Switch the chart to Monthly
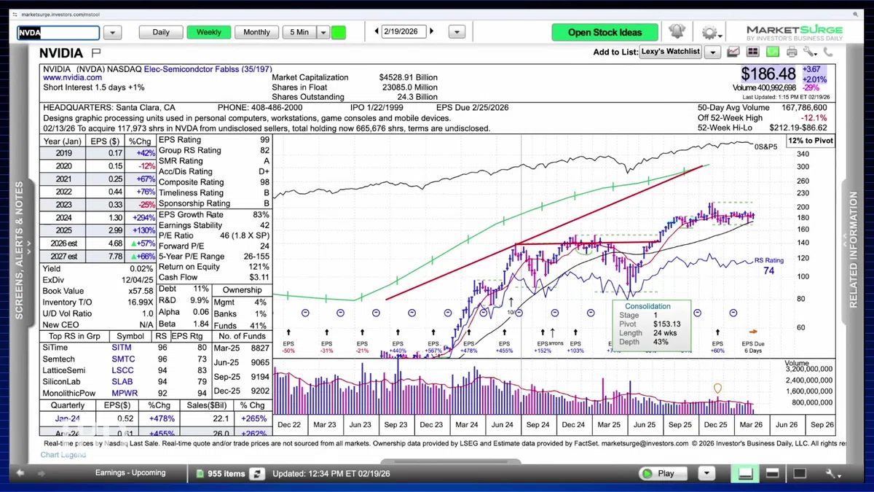 point(256,32)
